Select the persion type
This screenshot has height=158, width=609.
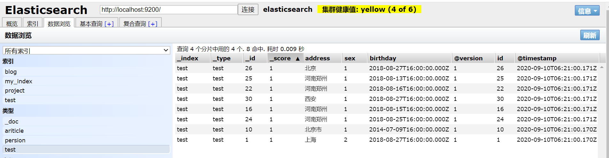pyautogui.click(x=86, y=140)
